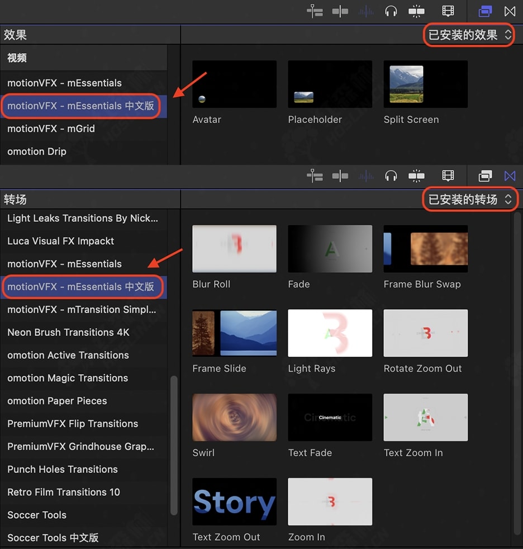Select the Light Rays transition thumbnail
Screen dimensions: 523x549
(x=330, y=333)
